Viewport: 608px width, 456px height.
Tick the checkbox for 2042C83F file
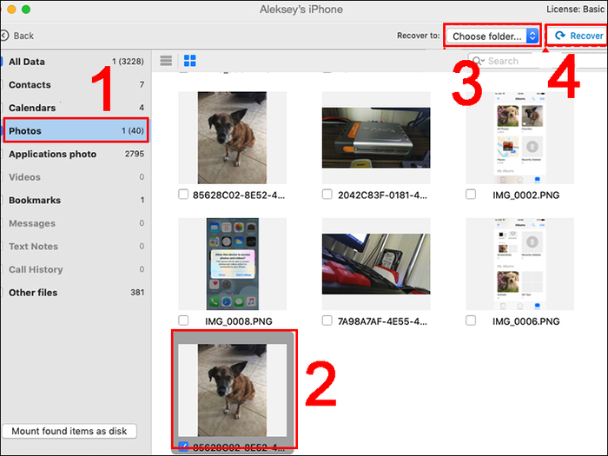pyautogui.click(x=327, y=194)
